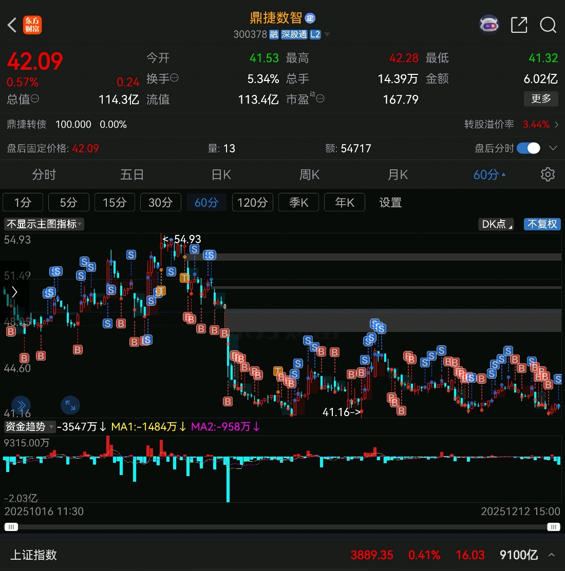Tap the 转股溢价率 value 3.44%
This screenshot has height=571, width=565.
point(536,125)
